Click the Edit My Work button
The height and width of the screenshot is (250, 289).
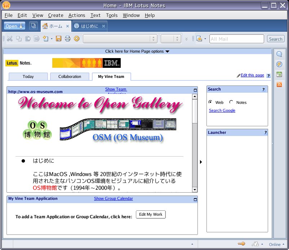[x=151, y=214]
